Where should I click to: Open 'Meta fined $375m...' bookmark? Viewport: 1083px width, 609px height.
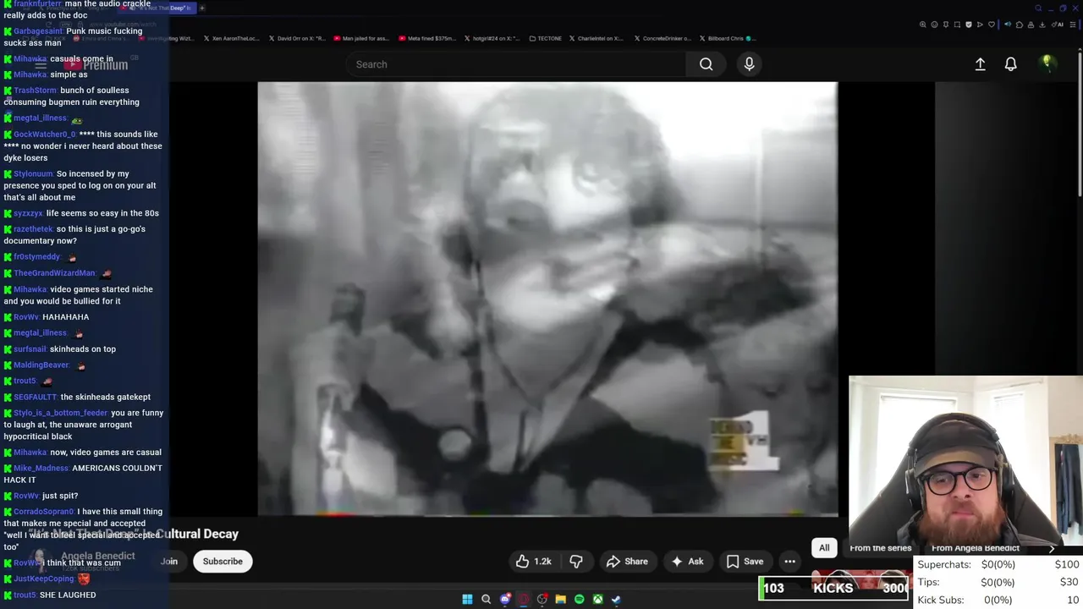(426, 38)
